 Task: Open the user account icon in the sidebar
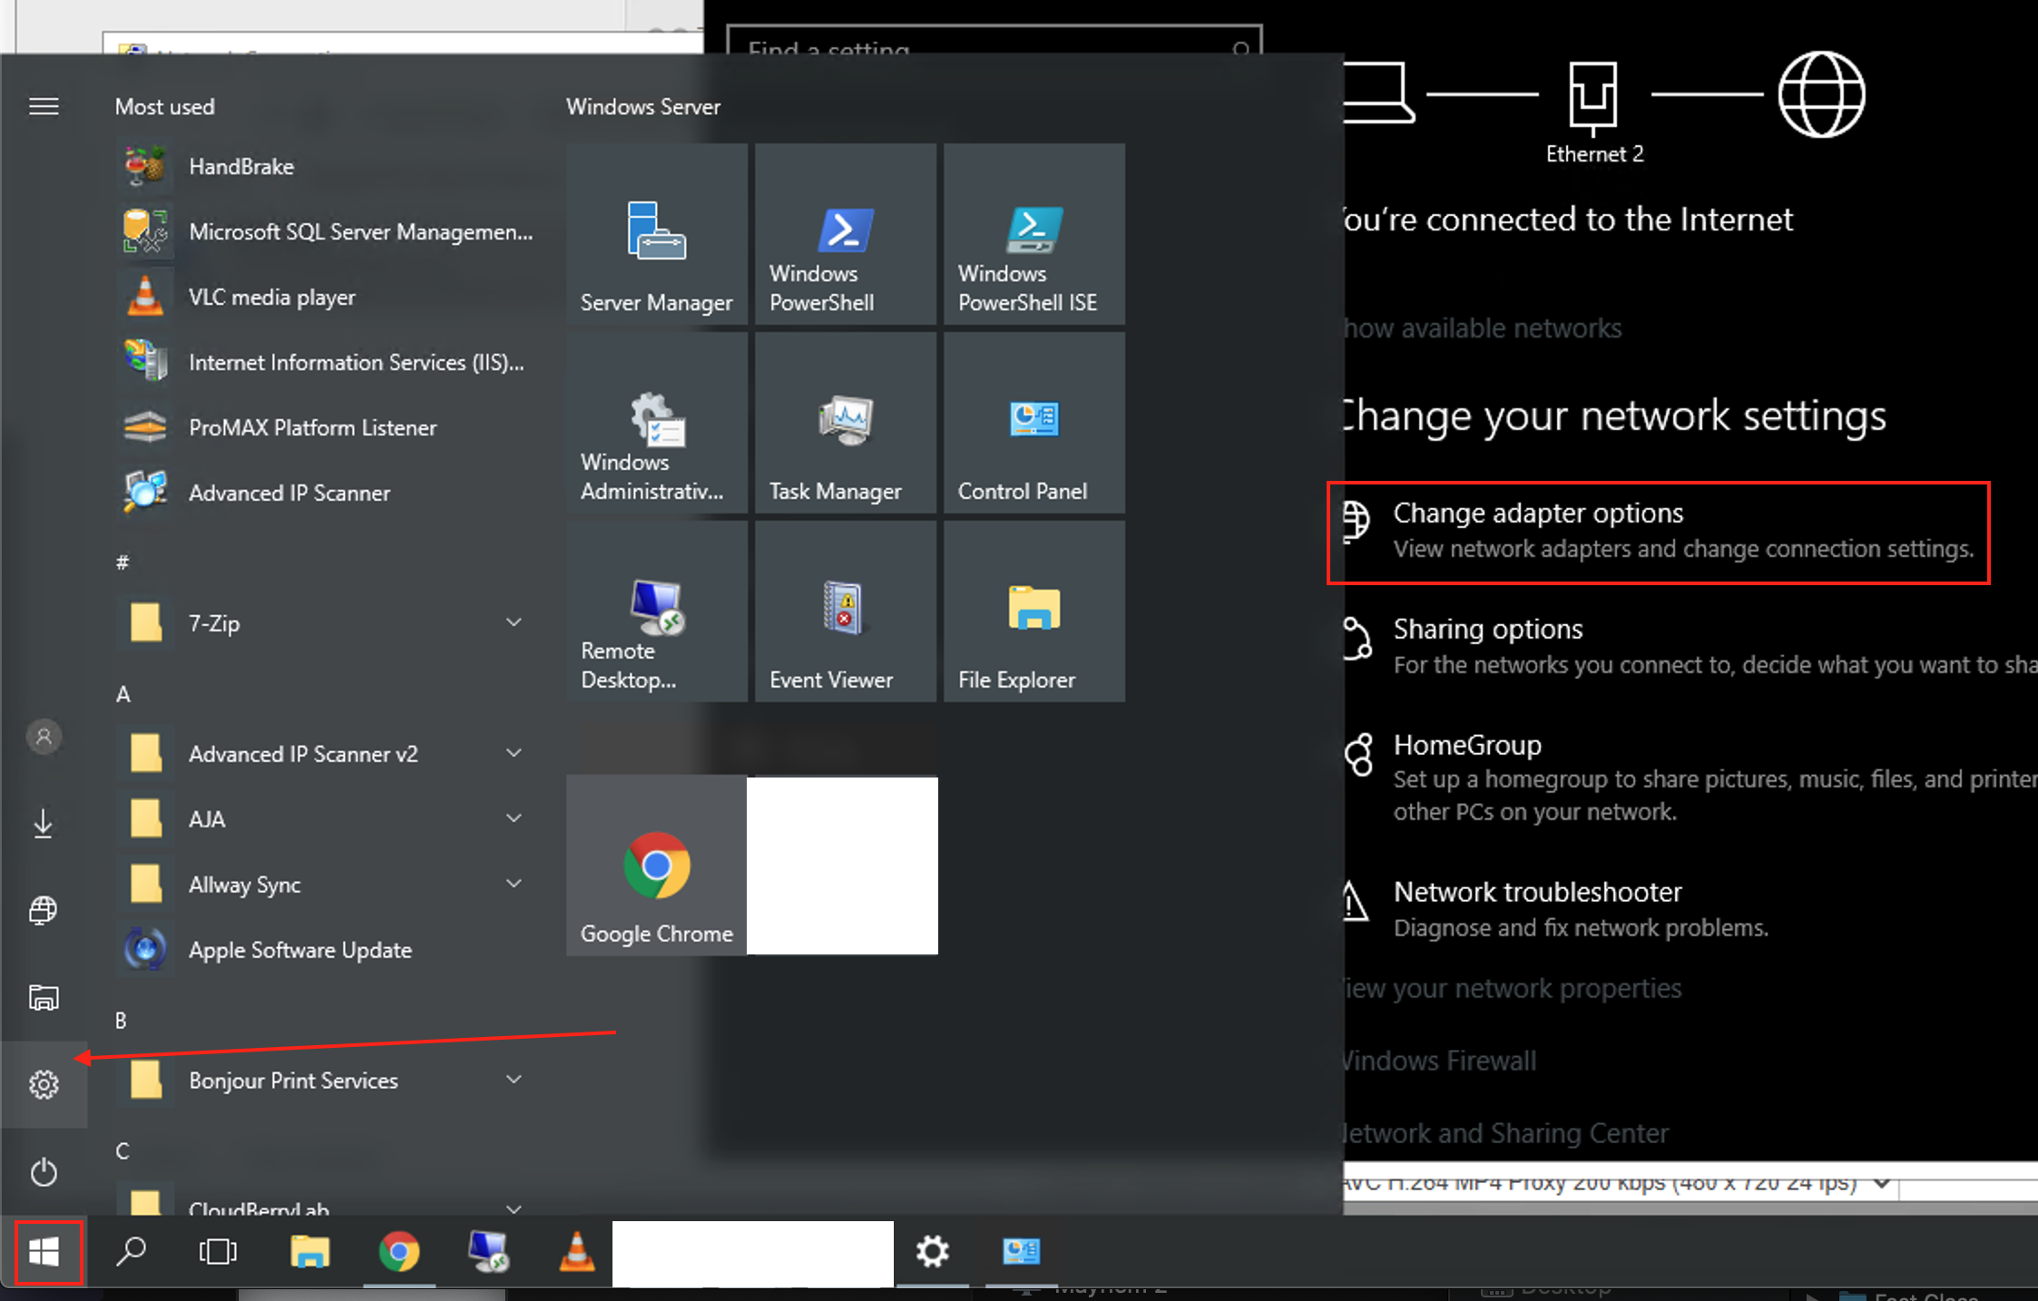(44, 737)
